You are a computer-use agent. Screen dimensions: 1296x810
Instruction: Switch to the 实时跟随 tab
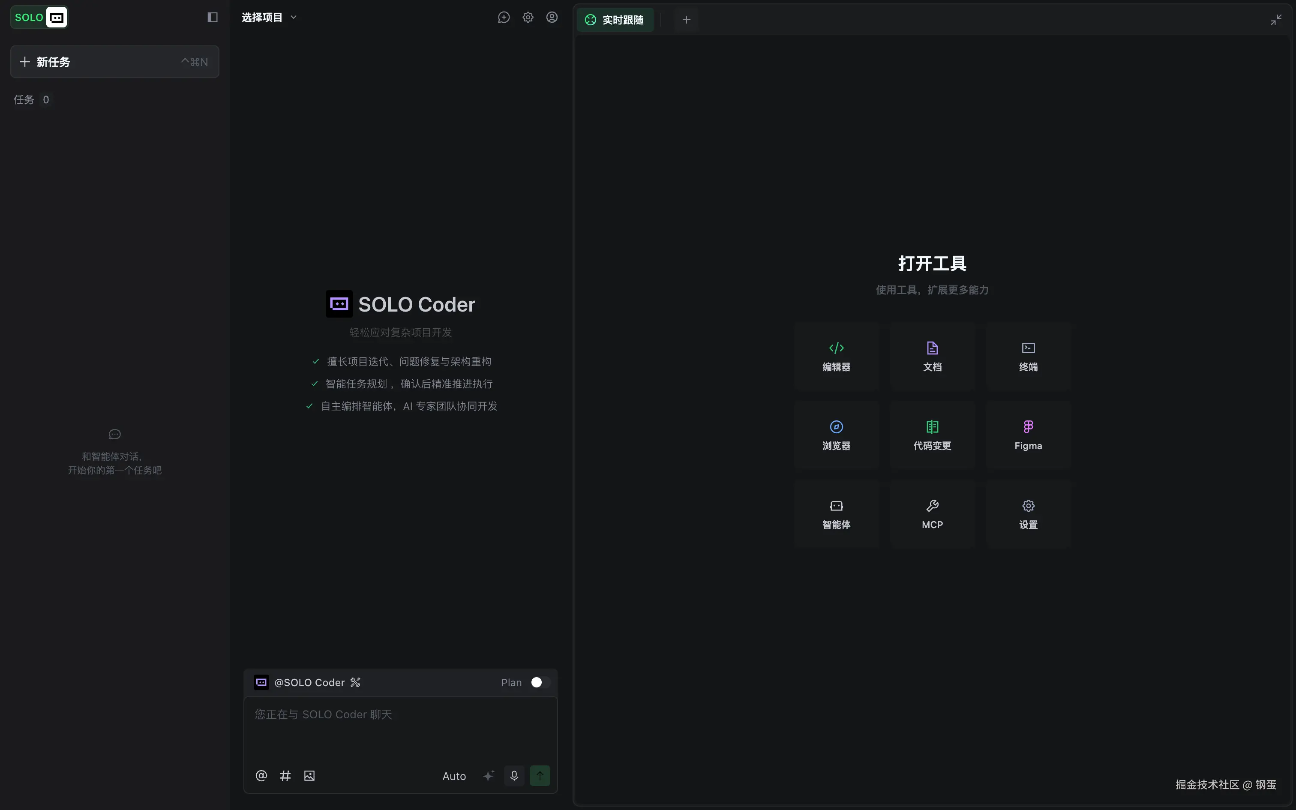point(615,20)
